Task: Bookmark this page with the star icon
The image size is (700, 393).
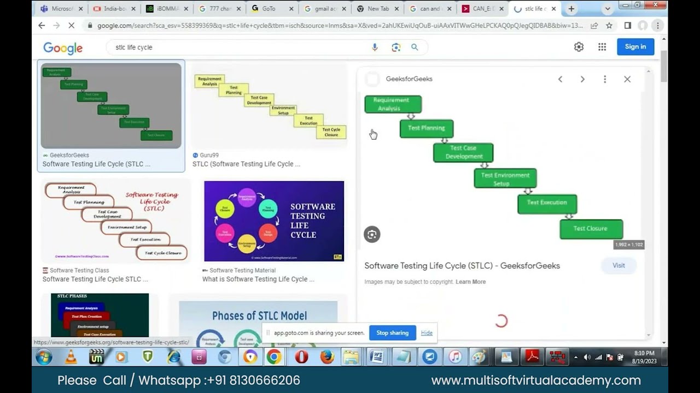Action: 609,26
